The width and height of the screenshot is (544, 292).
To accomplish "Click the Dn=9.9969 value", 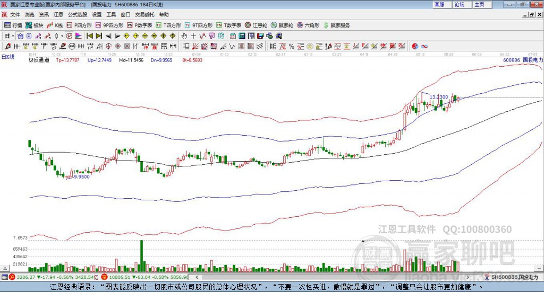I will 161,60.
